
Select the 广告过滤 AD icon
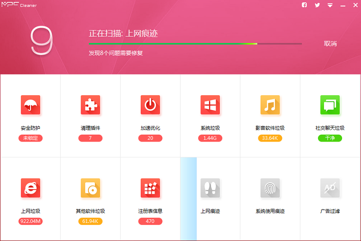(330, 188)
